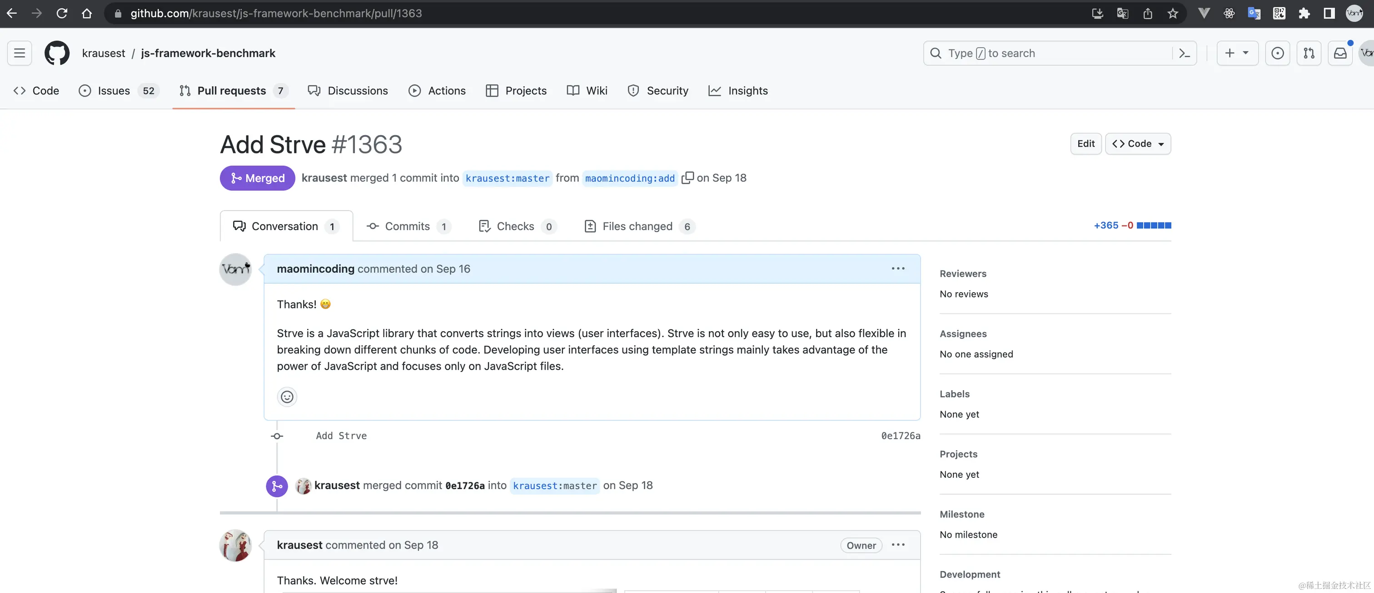Open the command palette icon
The width and height of the screenshot is (1374, 593).
(1184, 53)
